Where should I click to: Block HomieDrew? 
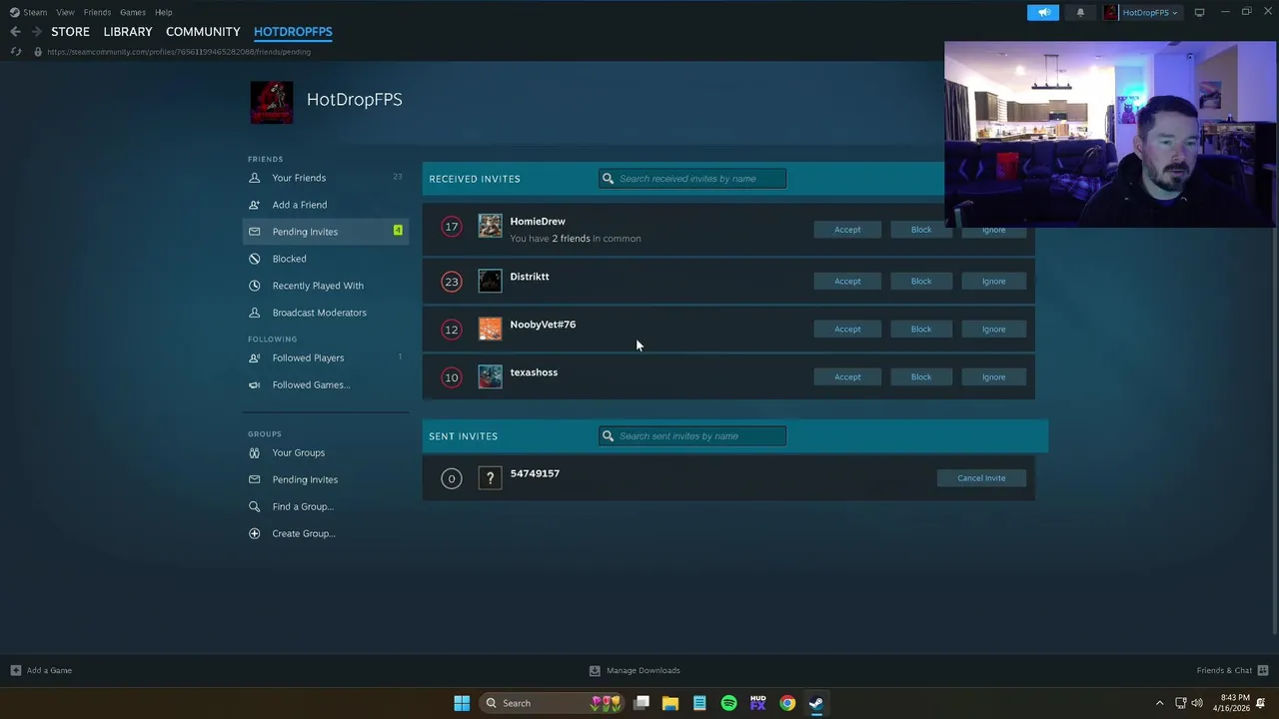[921, 230]
